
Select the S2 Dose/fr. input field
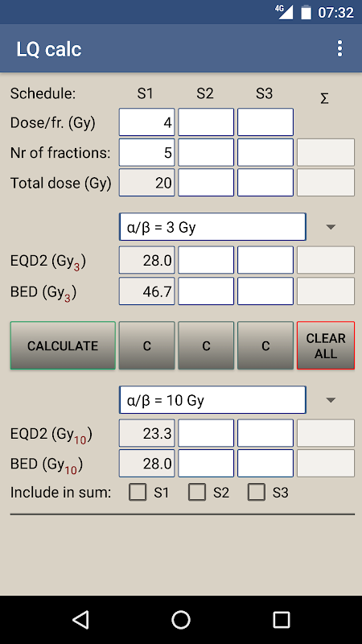pos(206,122)
